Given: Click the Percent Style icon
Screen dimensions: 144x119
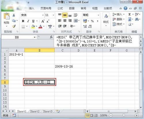Looking at the screenshot, I should (92, 21).
